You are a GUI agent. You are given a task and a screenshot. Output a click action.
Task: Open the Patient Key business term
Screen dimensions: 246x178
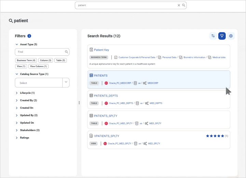pyautogui.click(x=101, y=50)
